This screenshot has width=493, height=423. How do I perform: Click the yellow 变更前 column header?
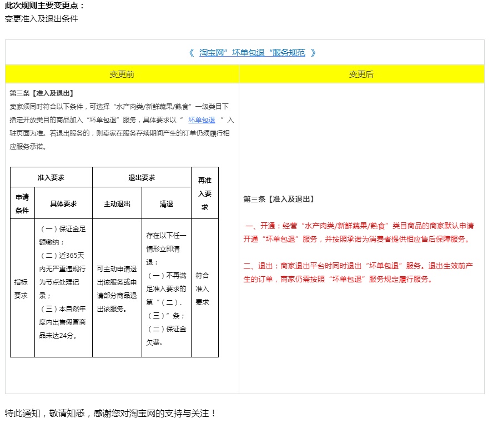click(x=122, y=74)
